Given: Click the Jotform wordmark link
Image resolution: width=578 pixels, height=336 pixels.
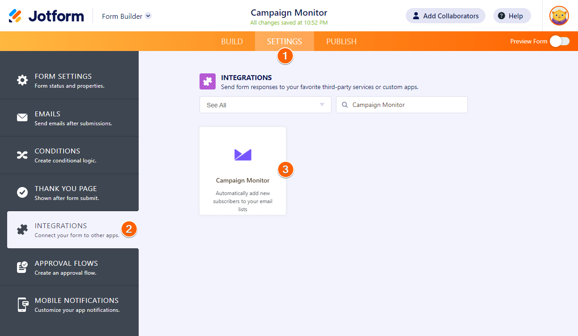Looking at the screenshot, I should pyautogui.click(x=56, y=16).
